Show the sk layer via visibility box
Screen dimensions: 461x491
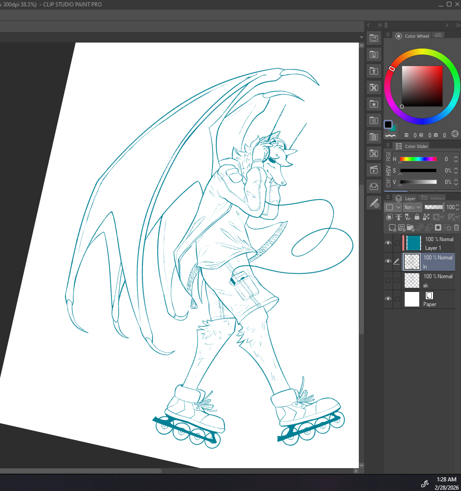pyautogui.click(x=388, y=280)
